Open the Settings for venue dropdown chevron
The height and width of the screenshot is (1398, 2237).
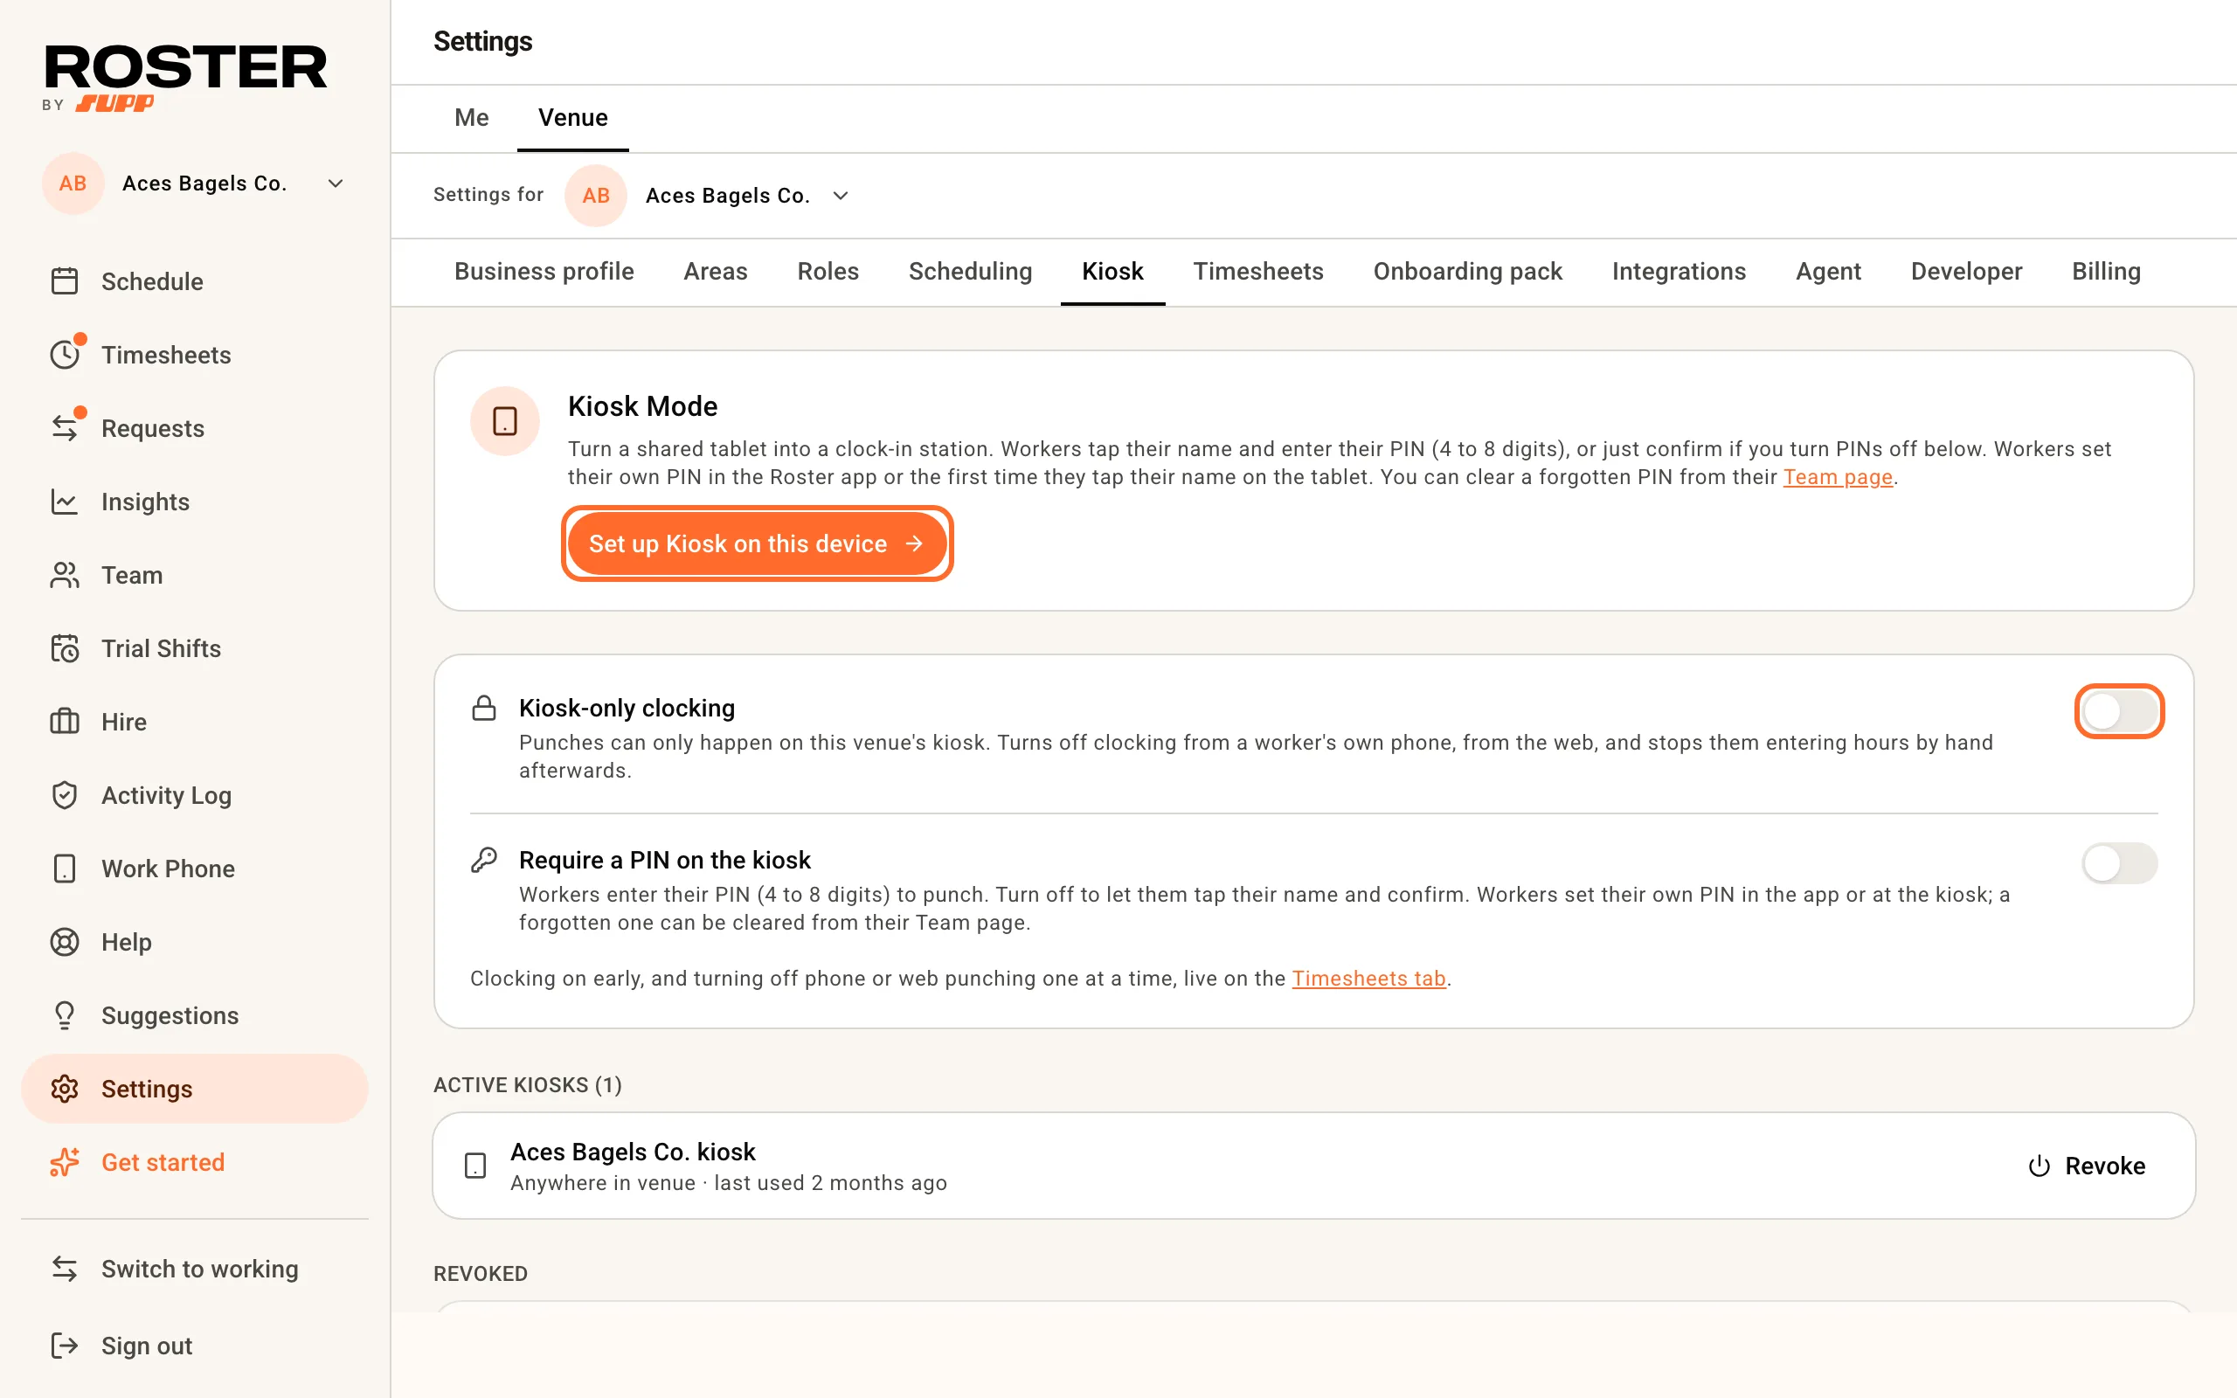click(841, 195)
